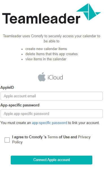Click the AppleID field label

click(7, 87)
